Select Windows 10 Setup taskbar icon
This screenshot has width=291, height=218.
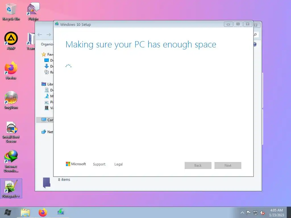[x=61, y=212]
